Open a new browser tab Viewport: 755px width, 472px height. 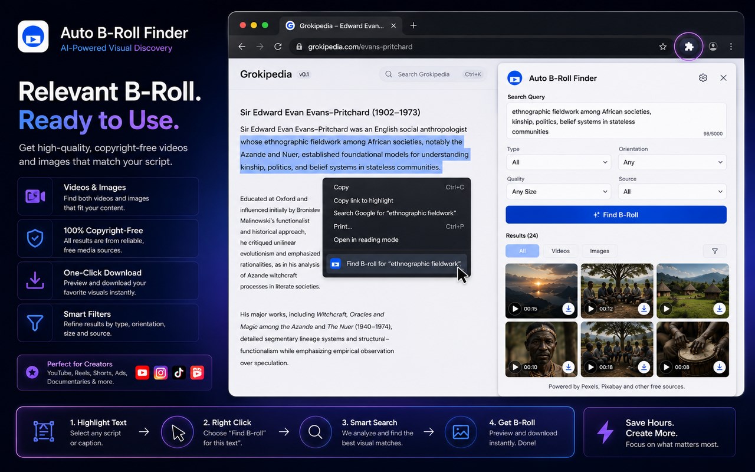pyautogui.click(x=413, y=25)
